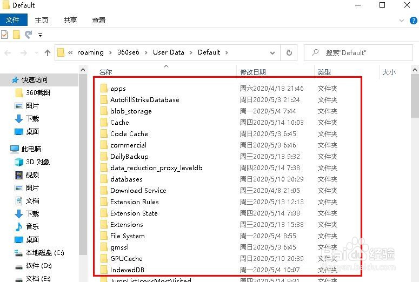Screen dimensions: 419x282
Task: Switch to the 主页 ribbon tab
Action: pos(42,21)
